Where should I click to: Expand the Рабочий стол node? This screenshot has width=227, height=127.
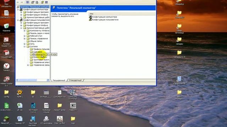24,36
